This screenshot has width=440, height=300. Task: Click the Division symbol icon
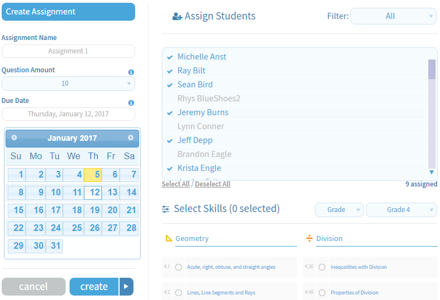[x=309, y=238]
